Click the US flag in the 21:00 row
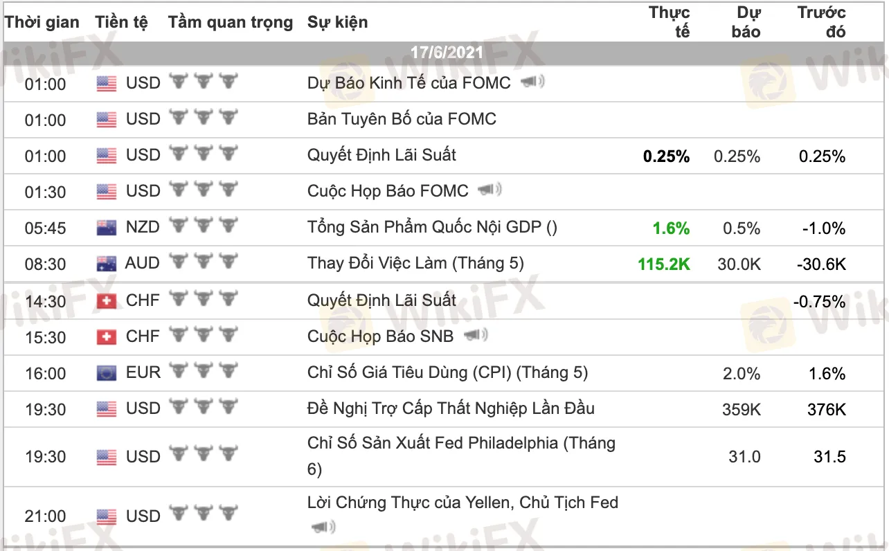This screenshot has width=889, height=551. (107, 516)
